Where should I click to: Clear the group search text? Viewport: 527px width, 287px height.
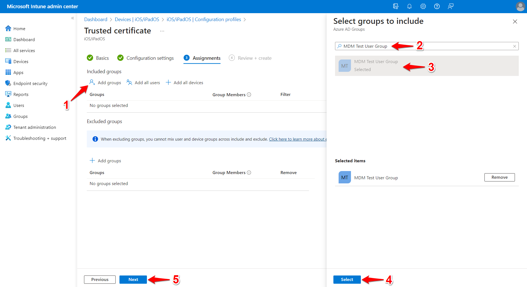tap(515, 46)
